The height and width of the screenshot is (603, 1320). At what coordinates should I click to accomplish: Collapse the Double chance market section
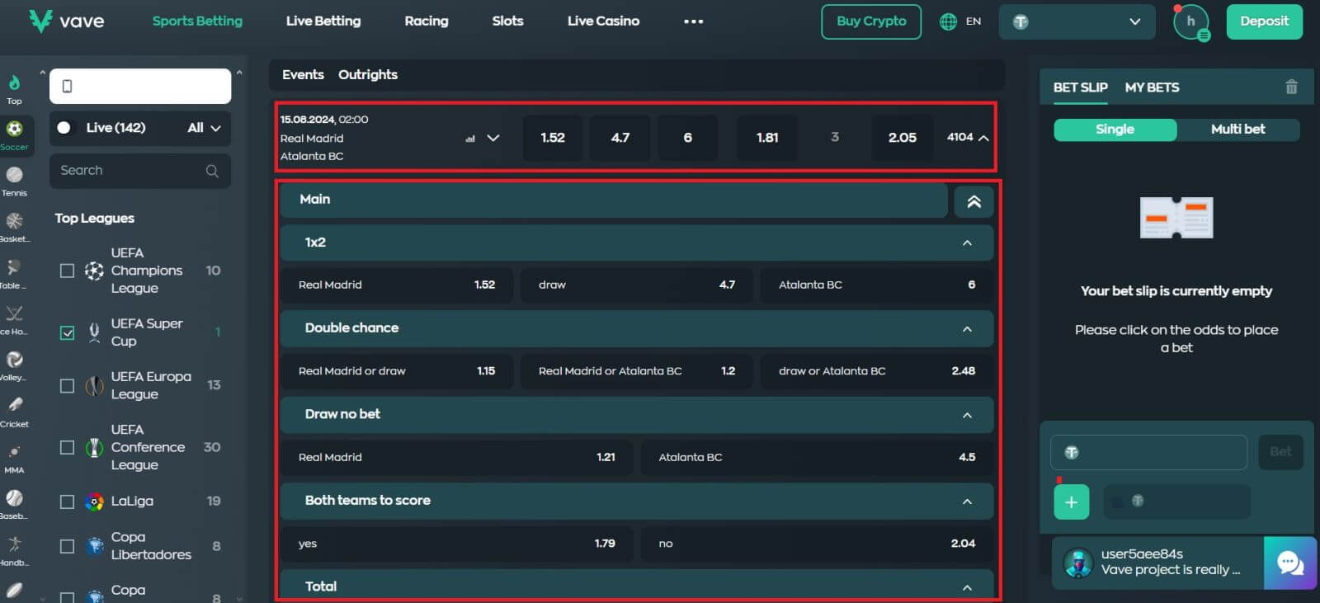tap(967, 329)
